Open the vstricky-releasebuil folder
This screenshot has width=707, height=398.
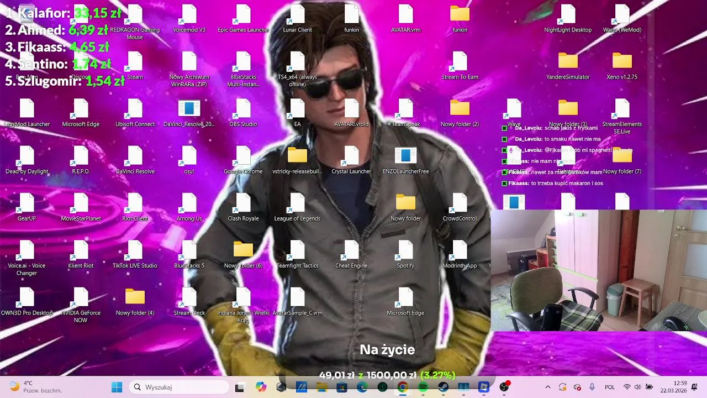coord(297,160)
